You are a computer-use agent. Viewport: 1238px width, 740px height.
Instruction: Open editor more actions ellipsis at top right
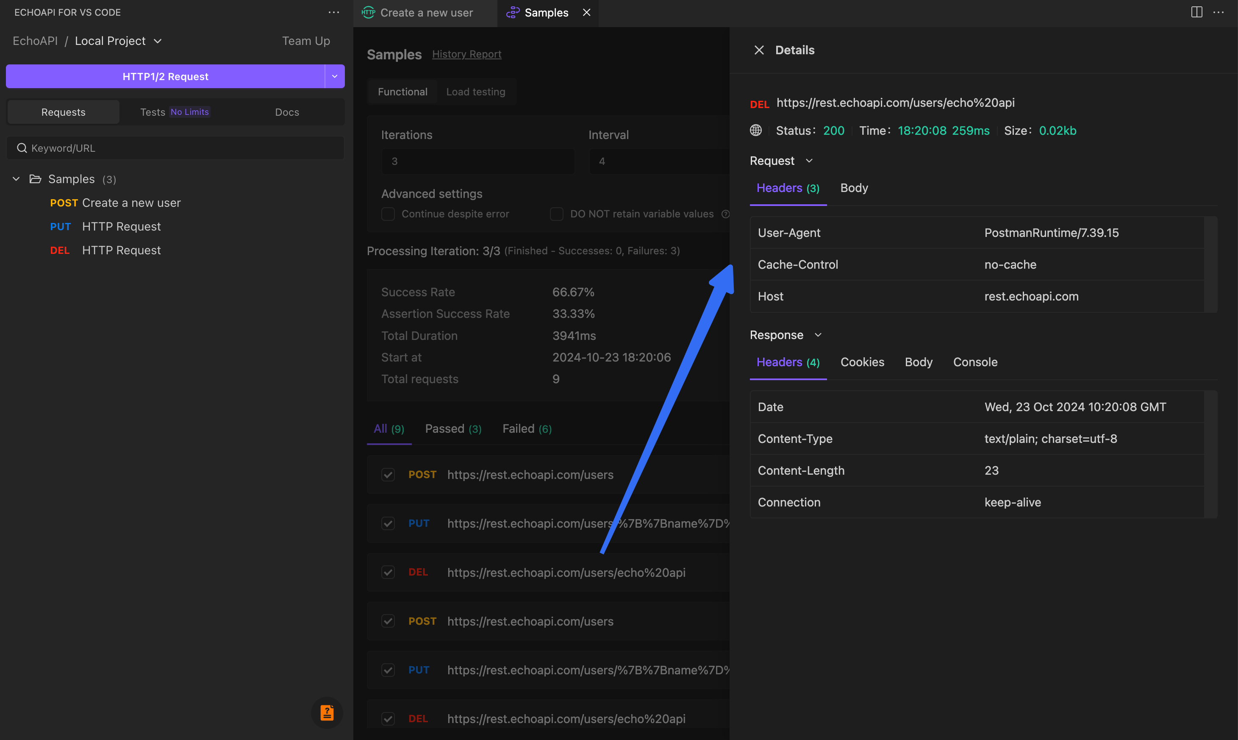(1219, 12)
